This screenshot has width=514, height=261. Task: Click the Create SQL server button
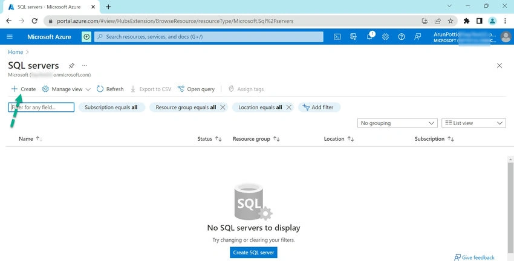(x=253, y=253)
